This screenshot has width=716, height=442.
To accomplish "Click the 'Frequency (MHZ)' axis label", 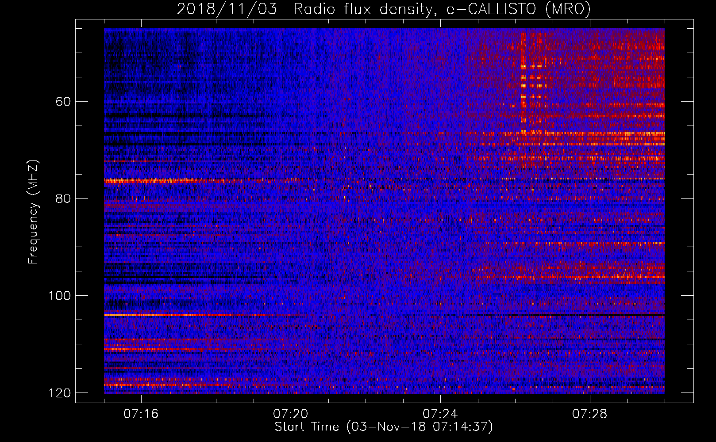I will click(x=33, y=212).
